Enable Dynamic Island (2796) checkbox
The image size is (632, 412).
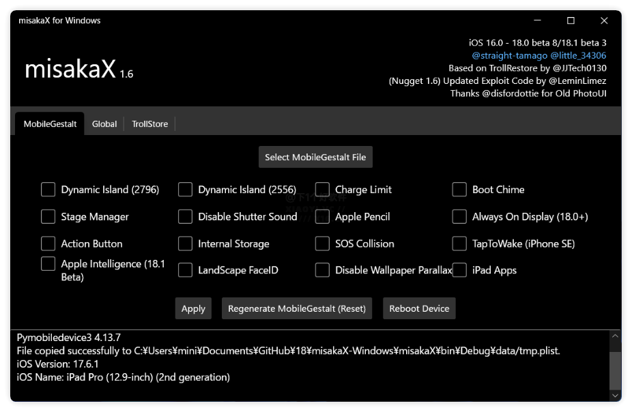(48, 189)
